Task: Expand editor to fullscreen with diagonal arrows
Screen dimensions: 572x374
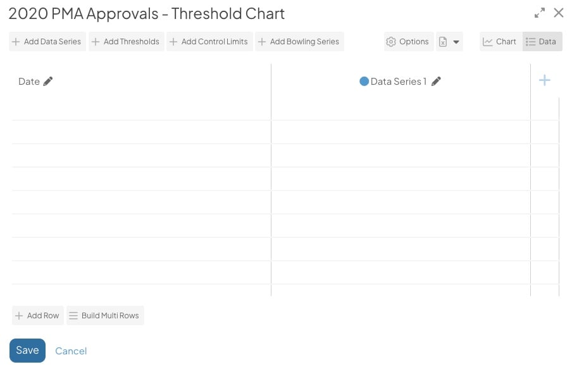Action: 540,12
